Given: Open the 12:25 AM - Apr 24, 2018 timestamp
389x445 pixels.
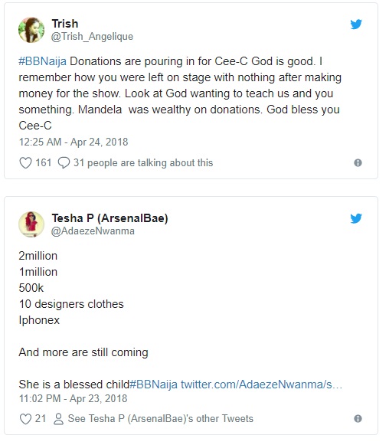Looking at the screenshot, I should 74,142.
